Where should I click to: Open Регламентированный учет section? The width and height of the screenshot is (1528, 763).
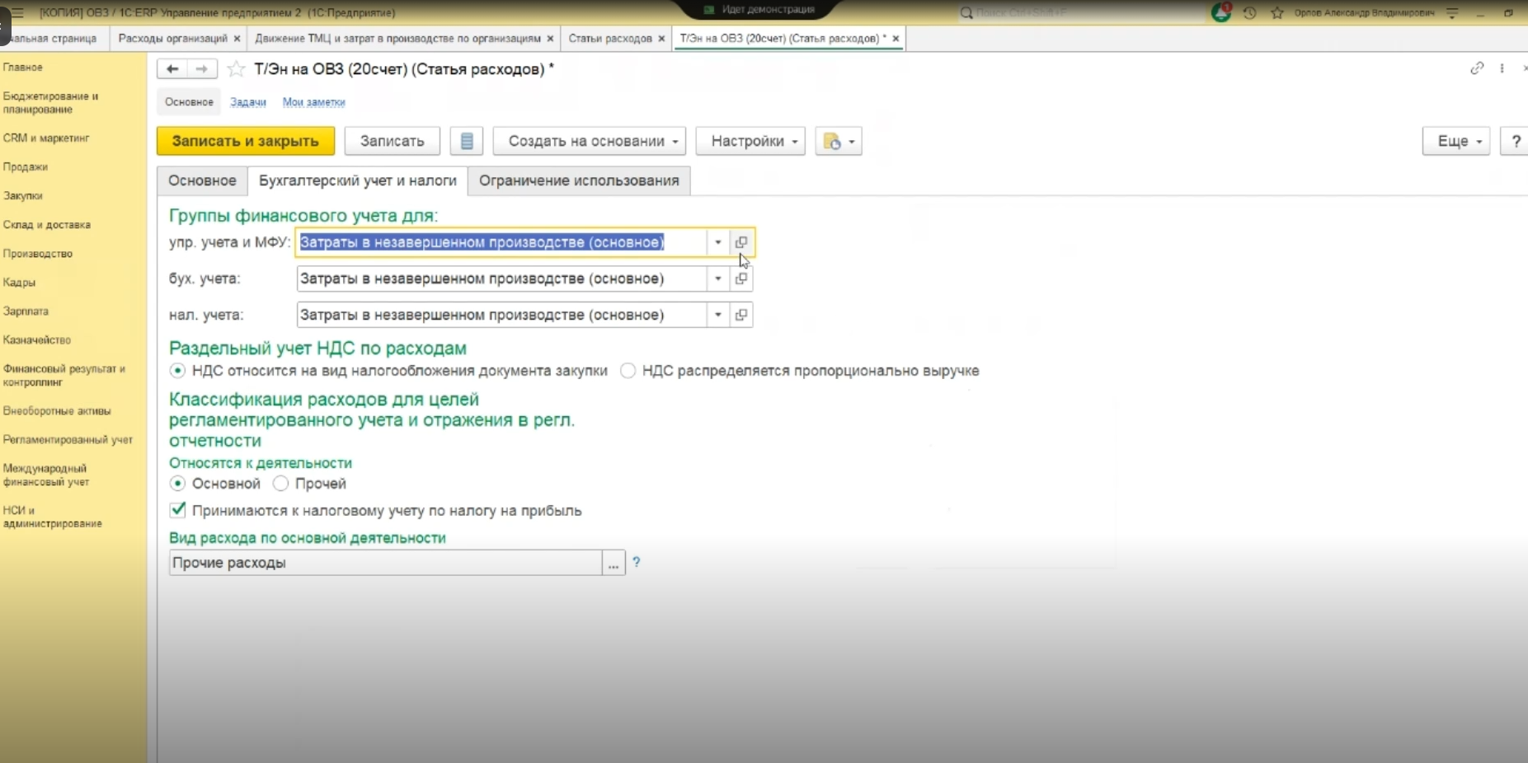click(68, 440)
